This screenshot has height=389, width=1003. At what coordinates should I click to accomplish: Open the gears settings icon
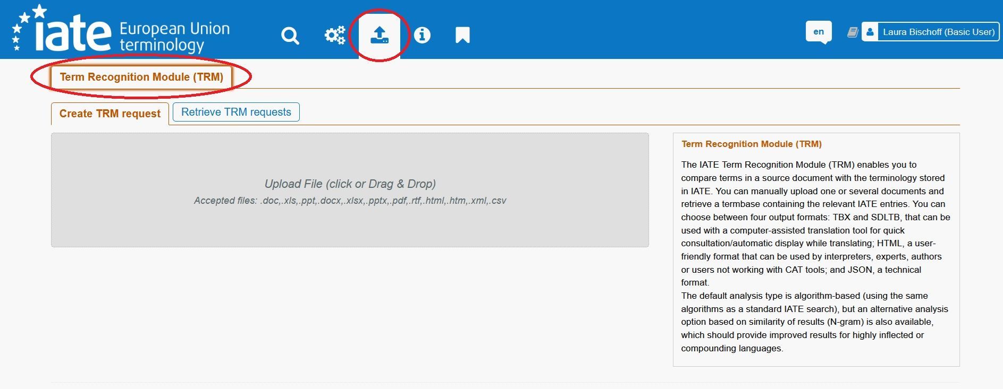(x=335, y=36)
